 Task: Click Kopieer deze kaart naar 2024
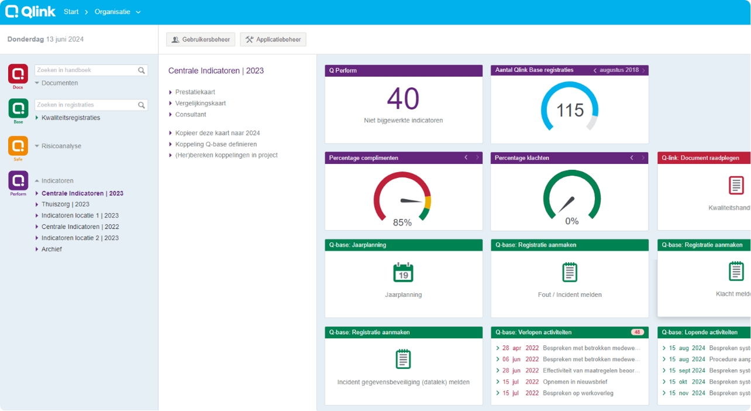[x=217, y=133]
